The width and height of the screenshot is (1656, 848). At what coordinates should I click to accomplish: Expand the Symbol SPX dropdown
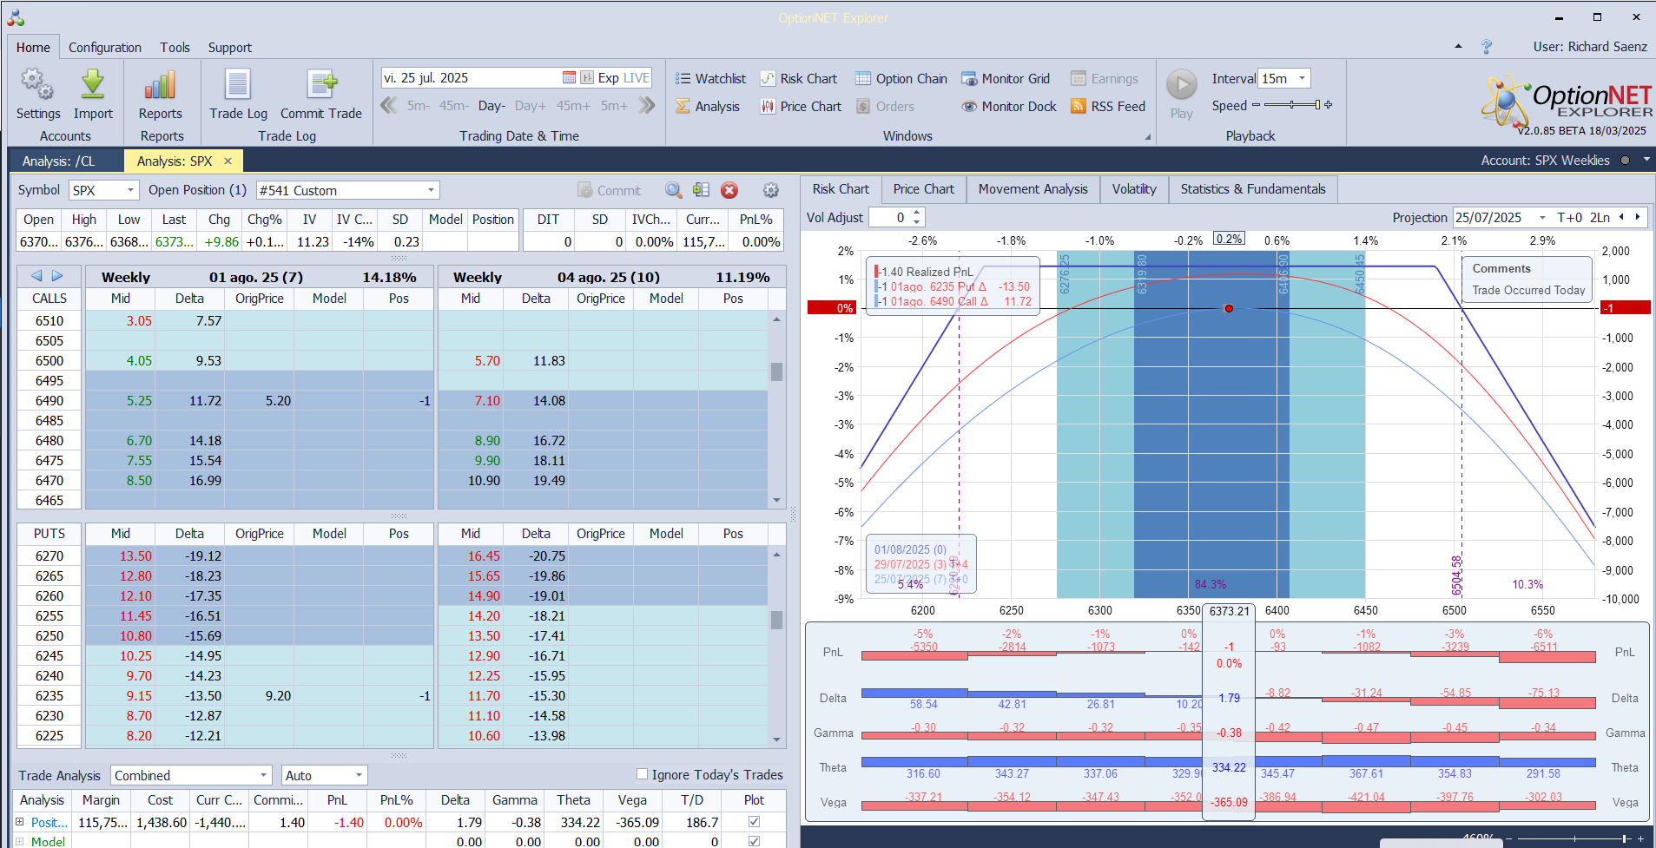(130, 190)
